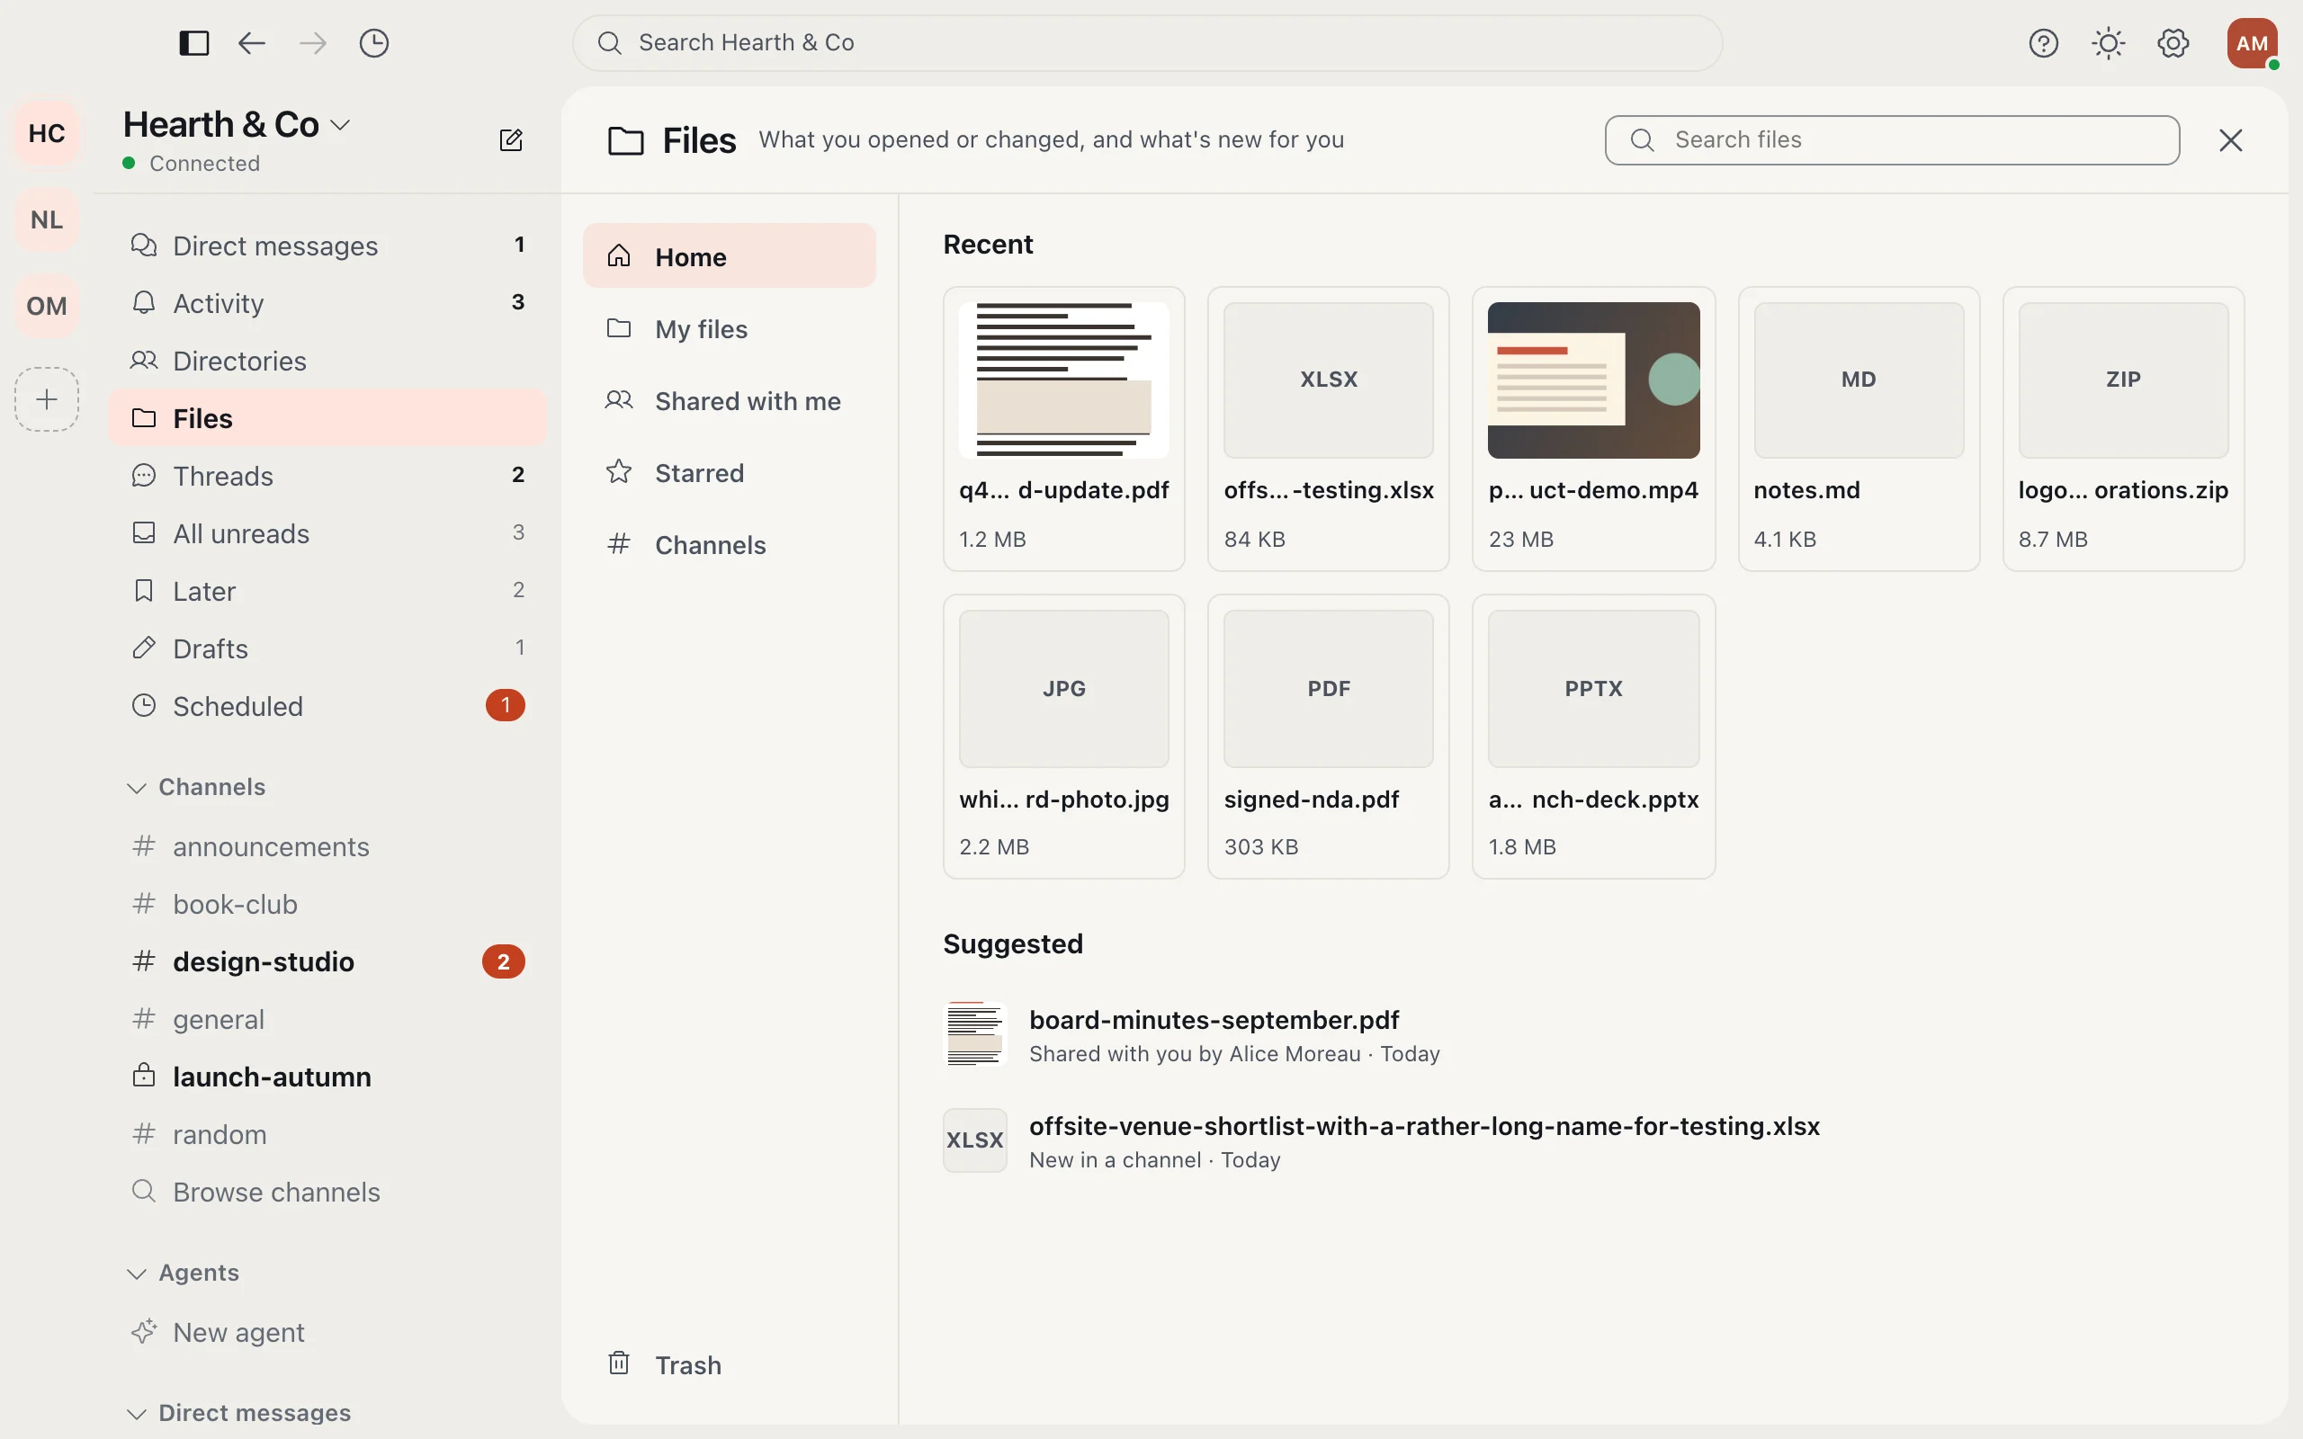The image size is (2303, 1439).
Task: Switch to the NL workspace
Action: (47, 219)
